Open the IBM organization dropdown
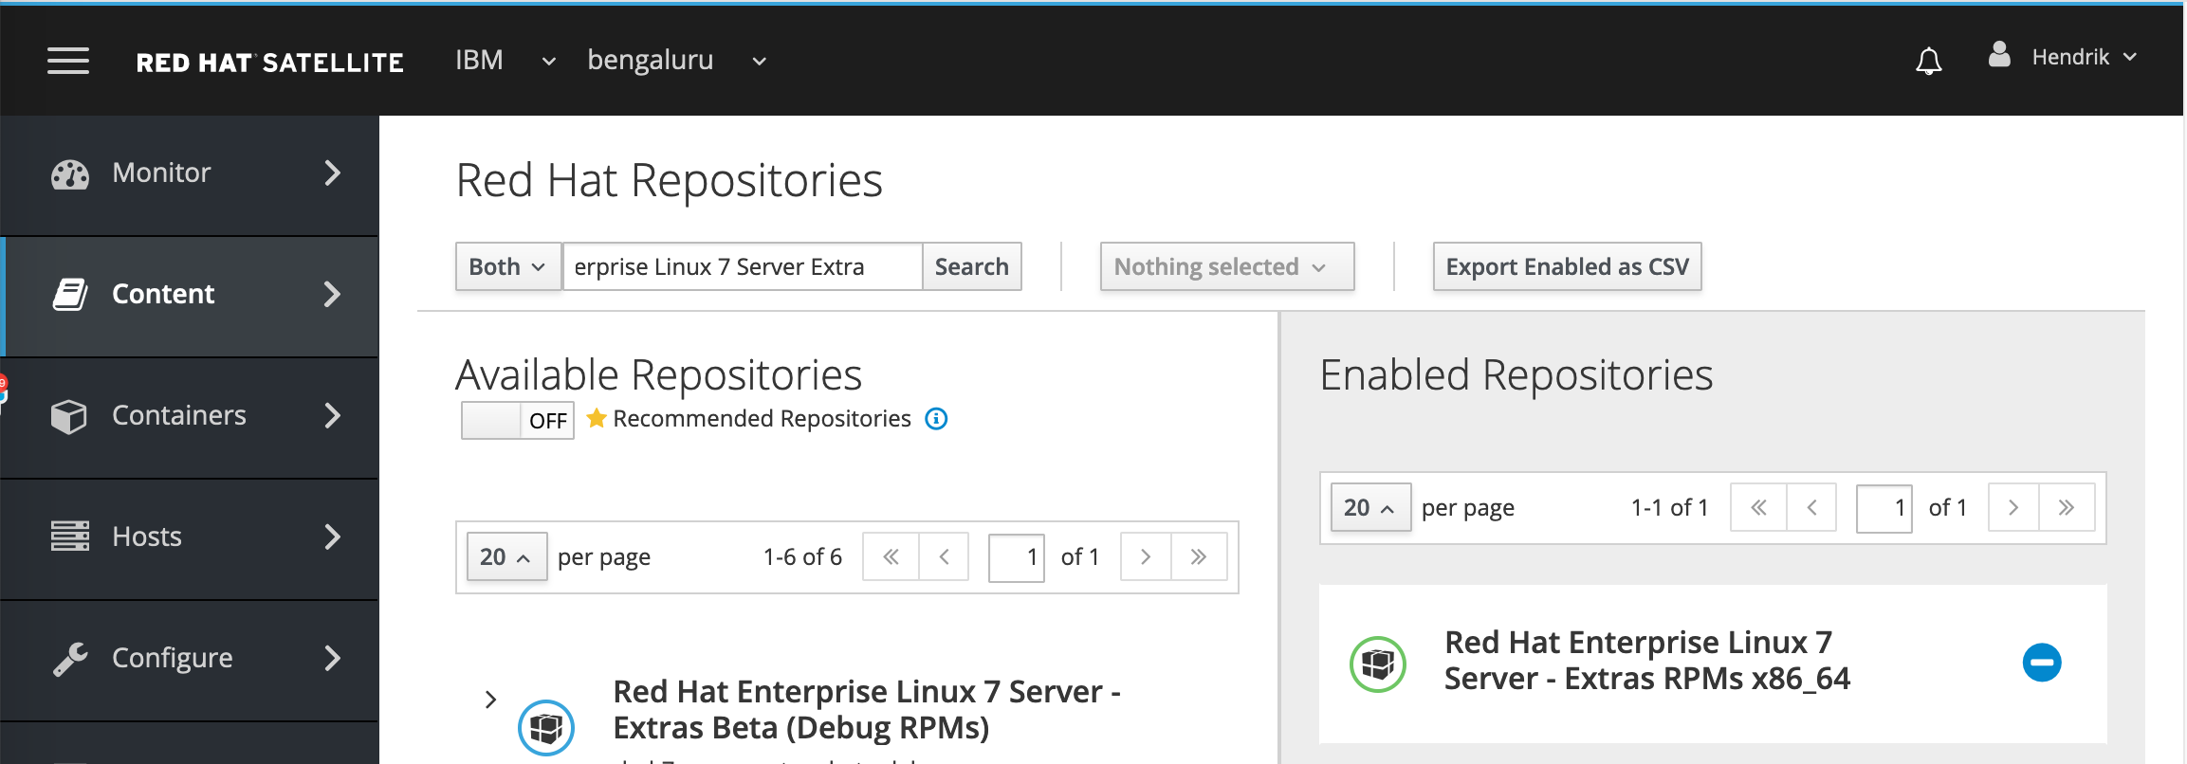The image size is (2187, 764). click(505, 61)
